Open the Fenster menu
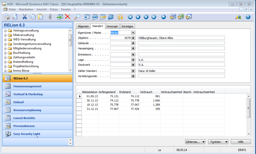Image resolution: width=256 pixels, height=154 pixels. (x=66, y=9)
